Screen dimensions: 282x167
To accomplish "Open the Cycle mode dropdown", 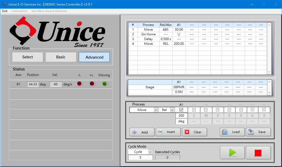I will [x=150, y=152].
